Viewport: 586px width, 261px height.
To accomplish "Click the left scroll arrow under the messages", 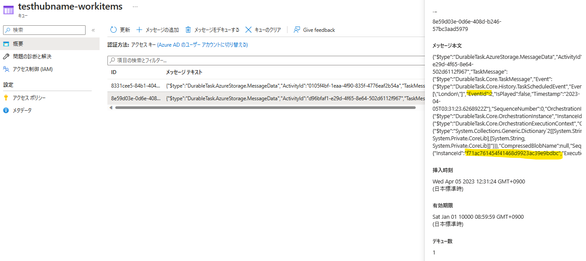I will pyautogui.click(x=110, y=107).
